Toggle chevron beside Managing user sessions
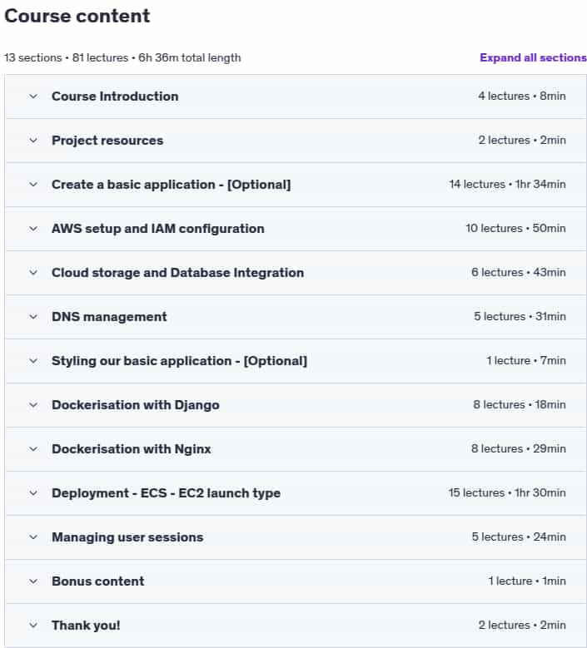Image resolution: width=587 pixels, height=648 pixels. pos(33,537)
